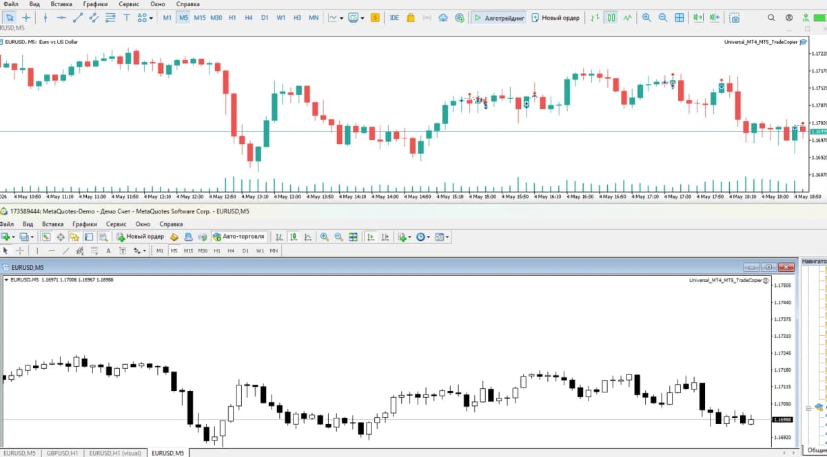Switch MT5 chart to W1 timeframe
The height and width of the screenshot is (457, 827).
281,17
